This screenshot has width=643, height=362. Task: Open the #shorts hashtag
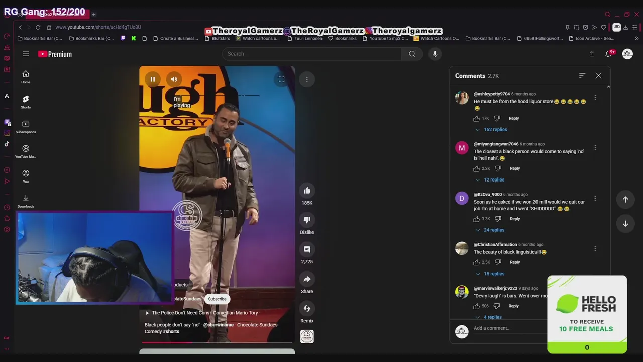(x=171, y=332)
